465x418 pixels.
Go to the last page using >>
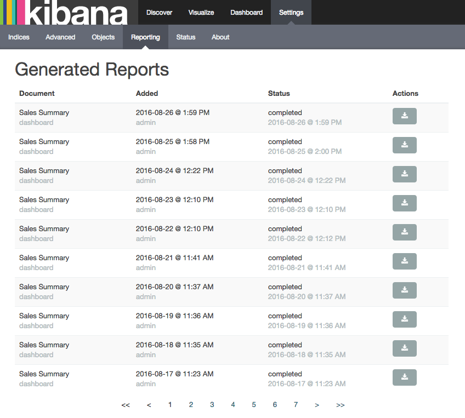pos(340,405)
